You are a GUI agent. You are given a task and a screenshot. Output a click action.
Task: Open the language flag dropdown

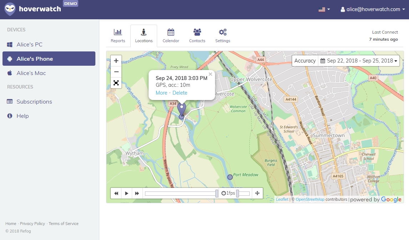pos(324,9)
